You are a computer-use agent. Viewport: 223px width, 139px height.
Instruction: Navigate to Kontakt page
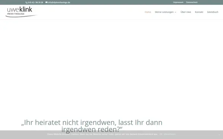point(199,12)
